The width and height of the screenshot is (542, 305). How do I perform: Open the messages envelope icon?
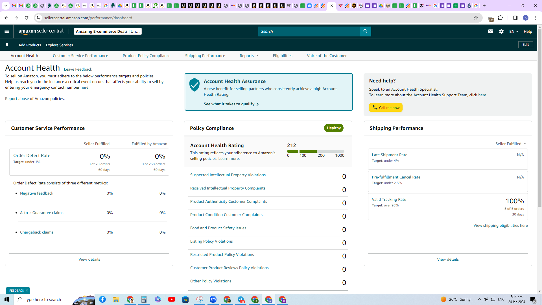coord(491,31)
